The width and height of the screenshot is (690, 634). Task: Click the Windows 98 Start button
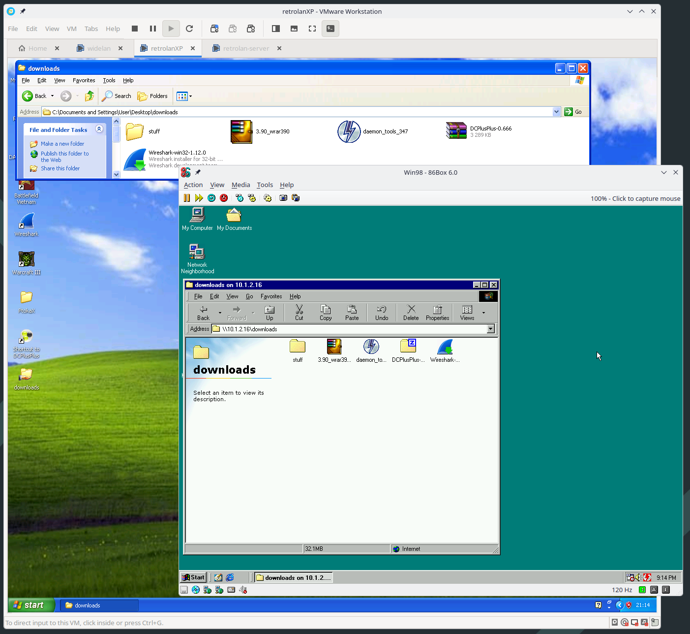pos(193,577)
